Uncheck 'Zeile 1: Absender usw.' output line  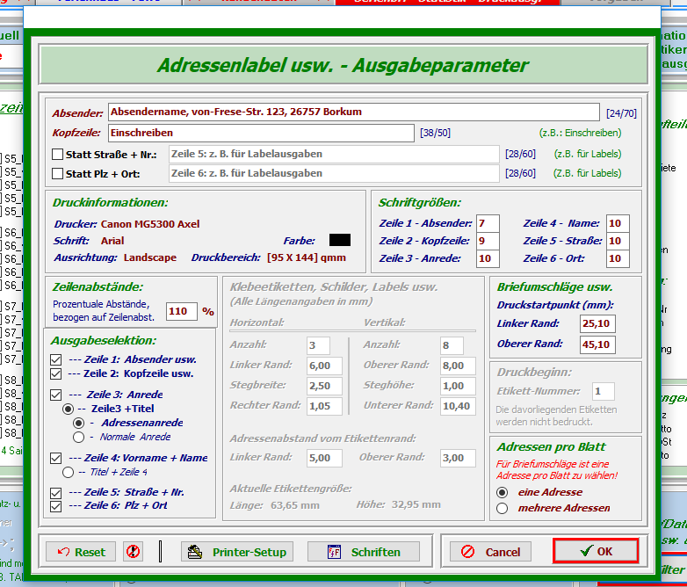[56, 359]
